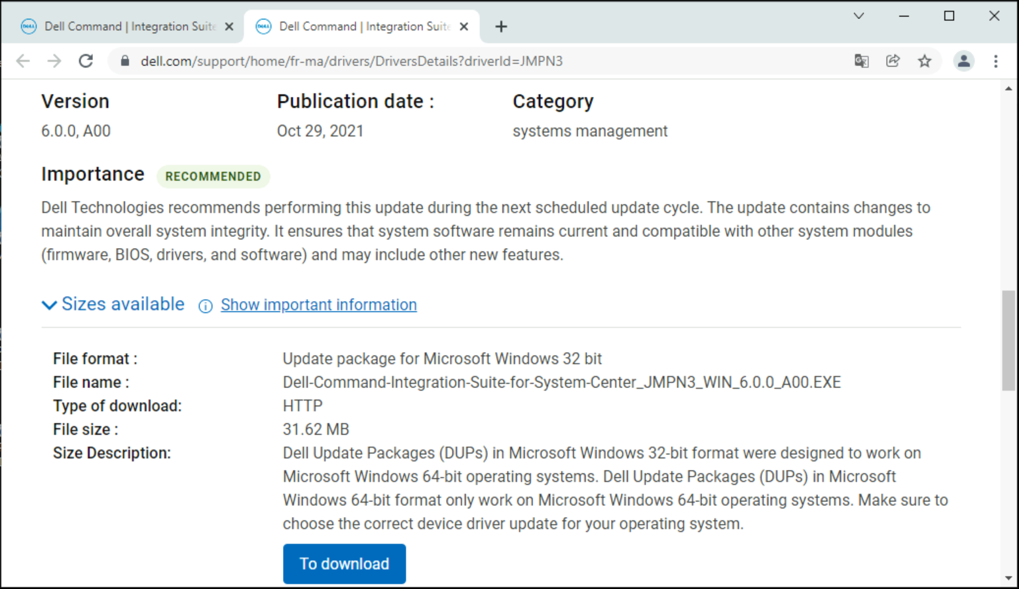The height and width of the screenshot is (589, 1019).
Task: Collapse the Sizes available section
Action: coord(113,304)
